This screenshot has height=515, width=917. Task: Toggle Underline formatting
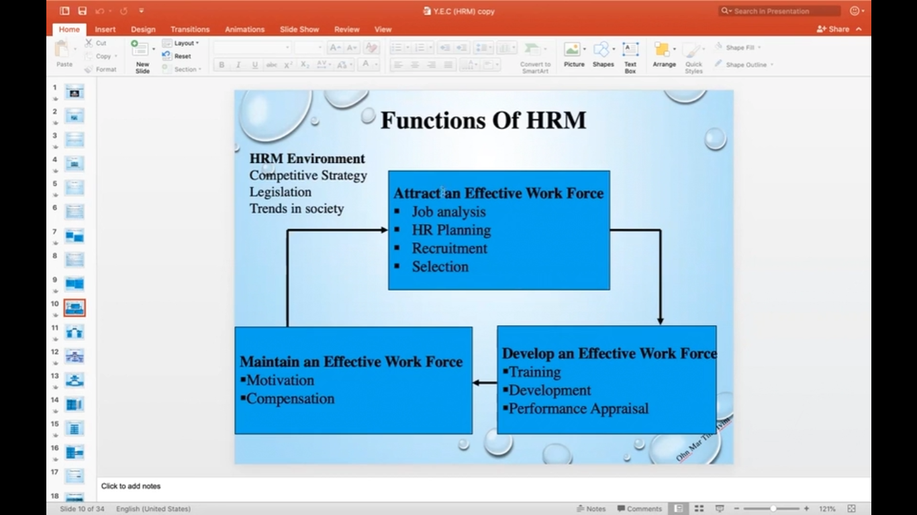[x=254, y=65]
